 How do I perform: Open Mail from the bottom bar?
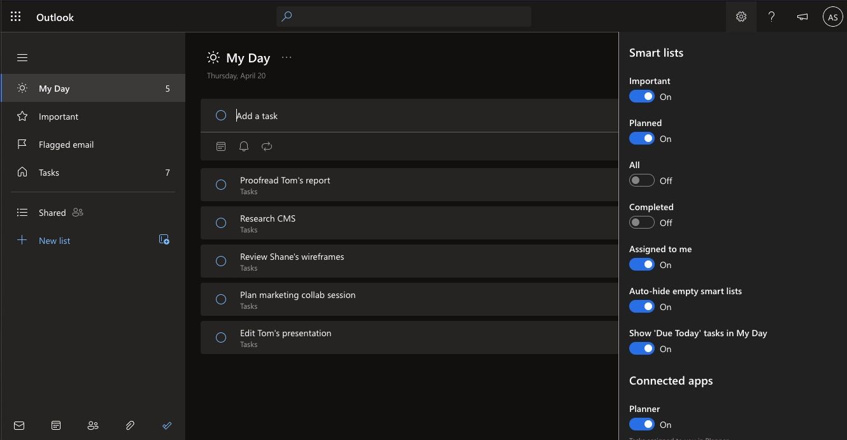click(x=19, y=425)
